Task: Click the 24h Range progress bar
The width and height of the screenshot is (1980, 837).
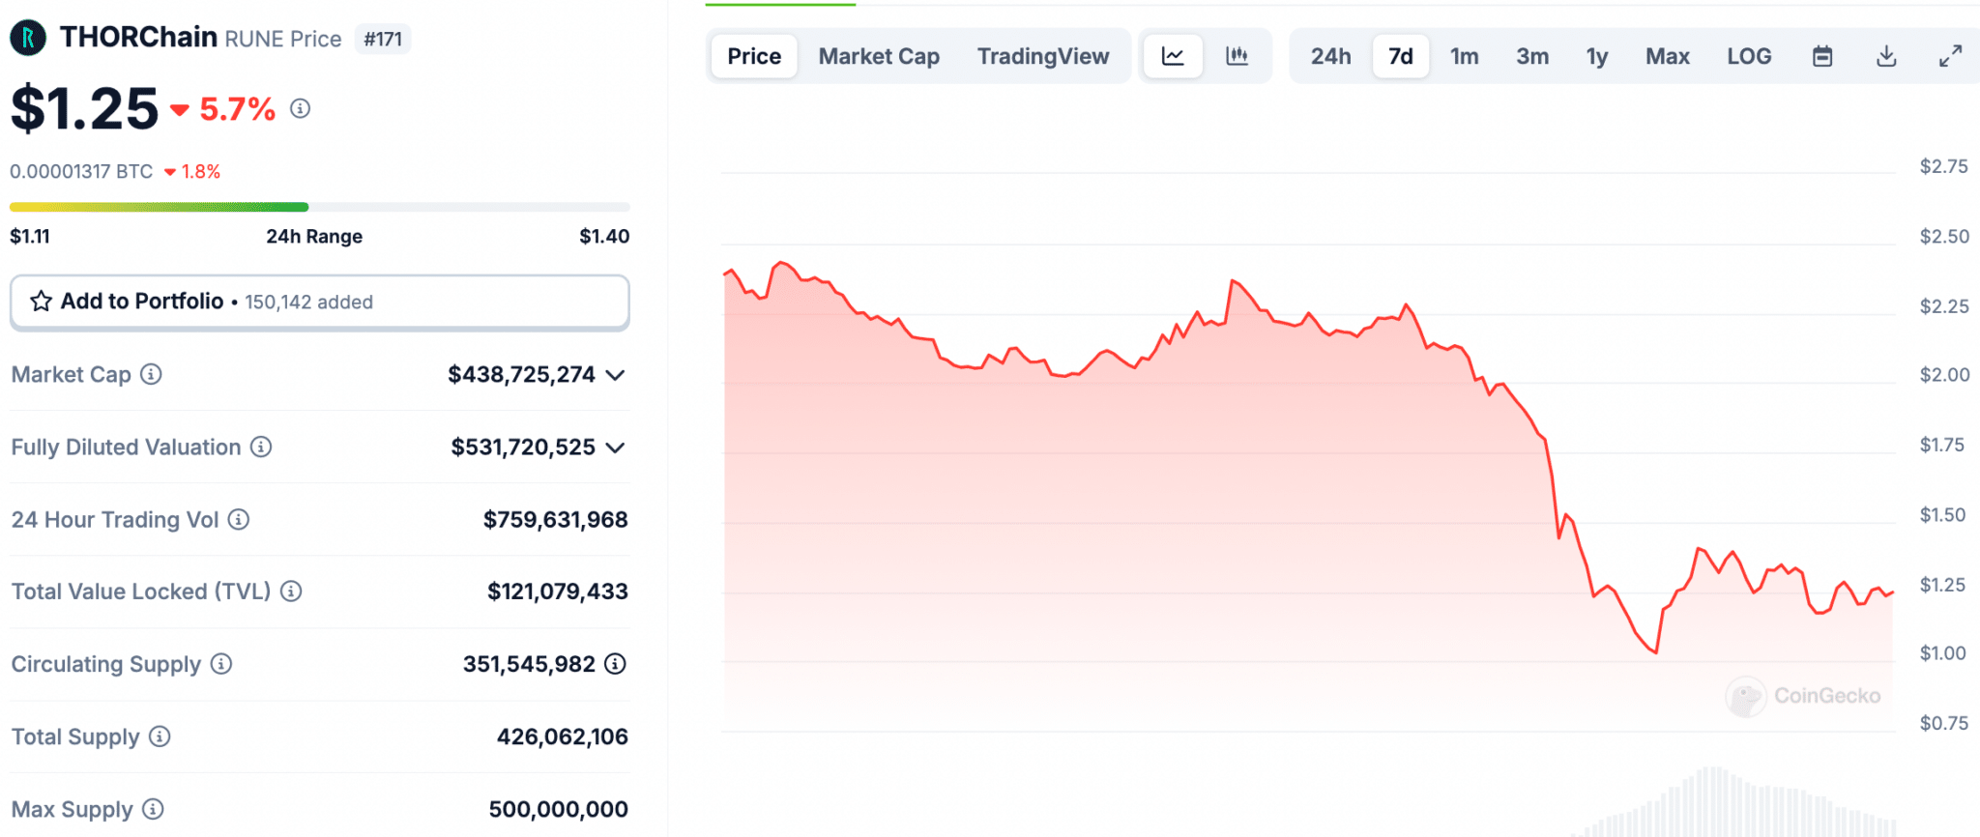Action: 319,207
